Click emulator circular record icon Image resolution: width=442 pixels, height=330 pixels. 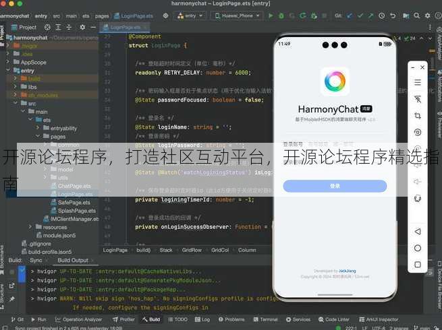click(418, 132)
